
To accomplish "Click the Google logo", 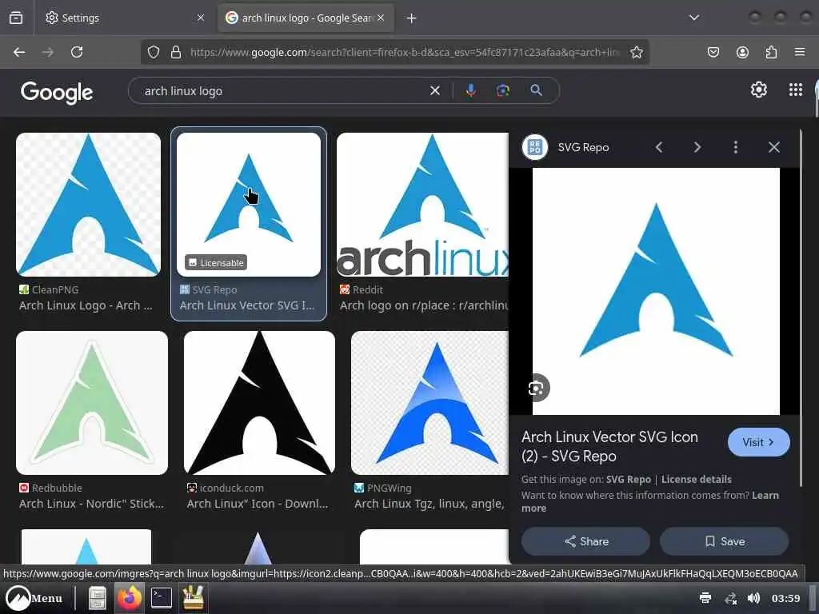I will tap(57, 93).
